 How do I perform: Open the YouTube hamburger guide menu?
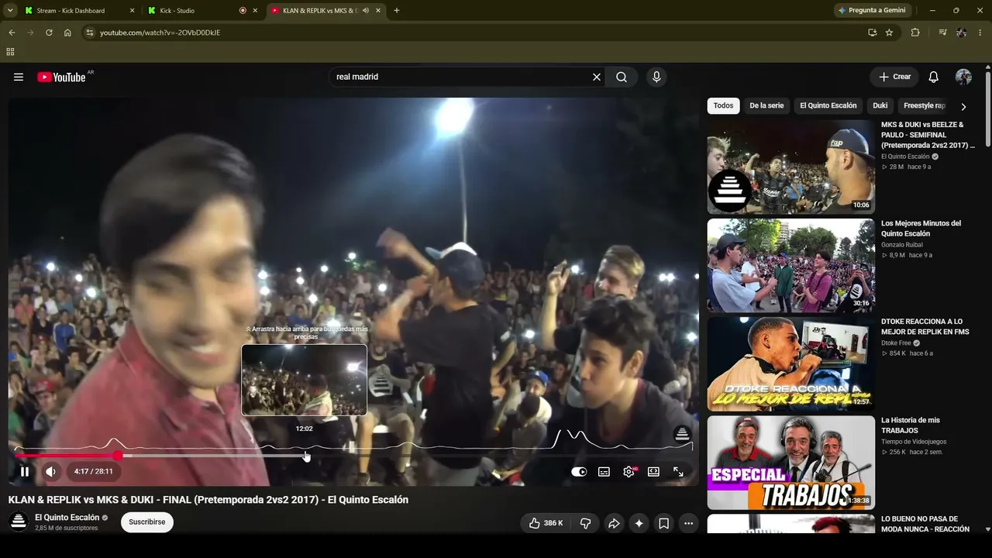[19, 77]
